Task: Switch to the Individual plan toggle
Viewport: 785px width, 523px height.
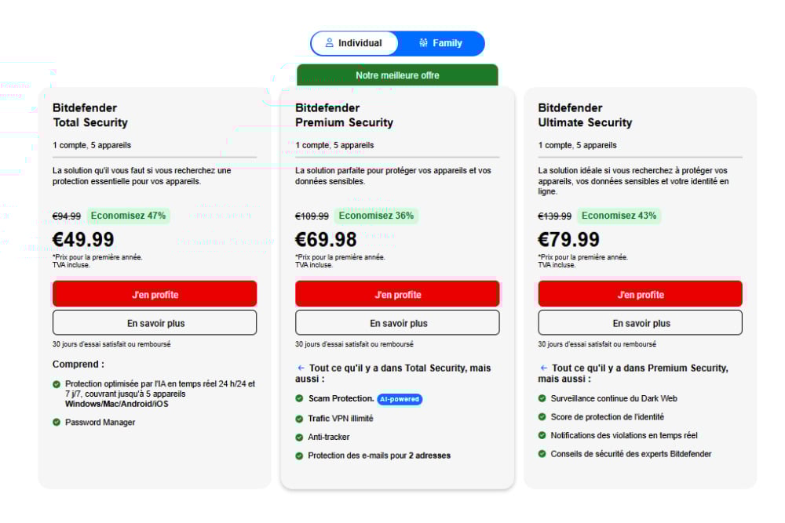Action: pos(354,43)
